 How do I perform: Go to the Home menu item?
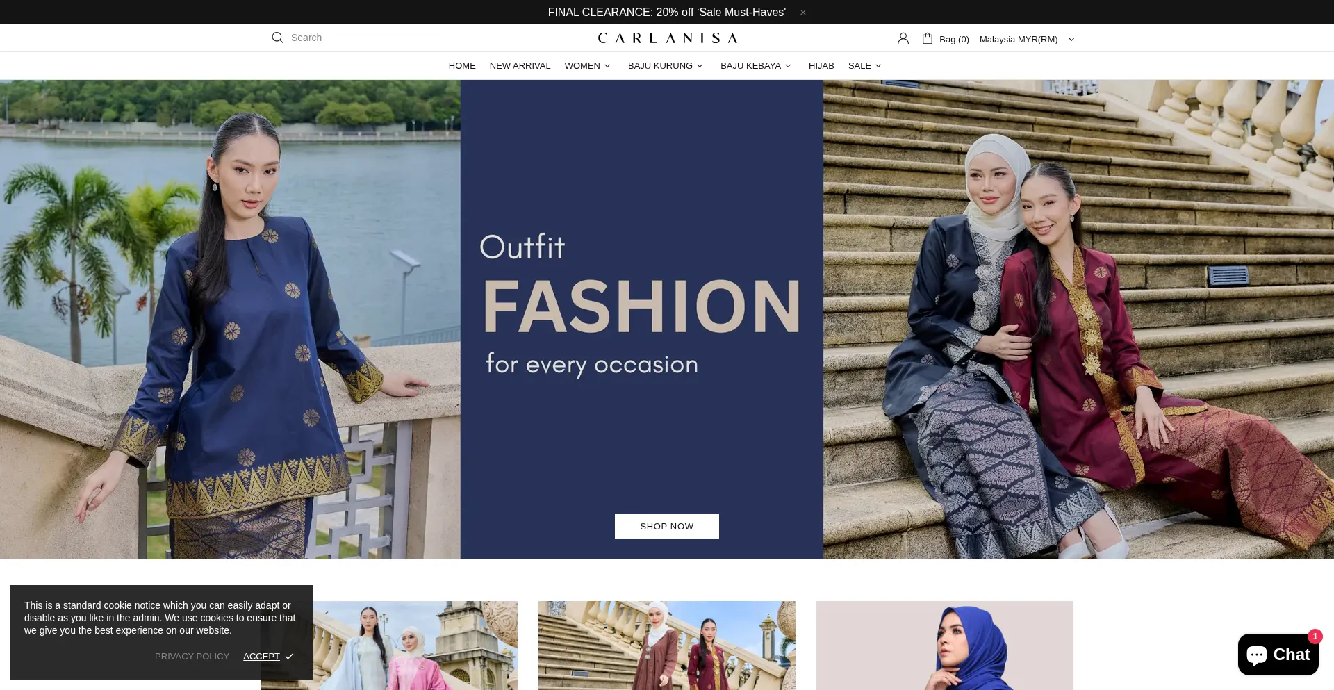click(x=462, y=66)
